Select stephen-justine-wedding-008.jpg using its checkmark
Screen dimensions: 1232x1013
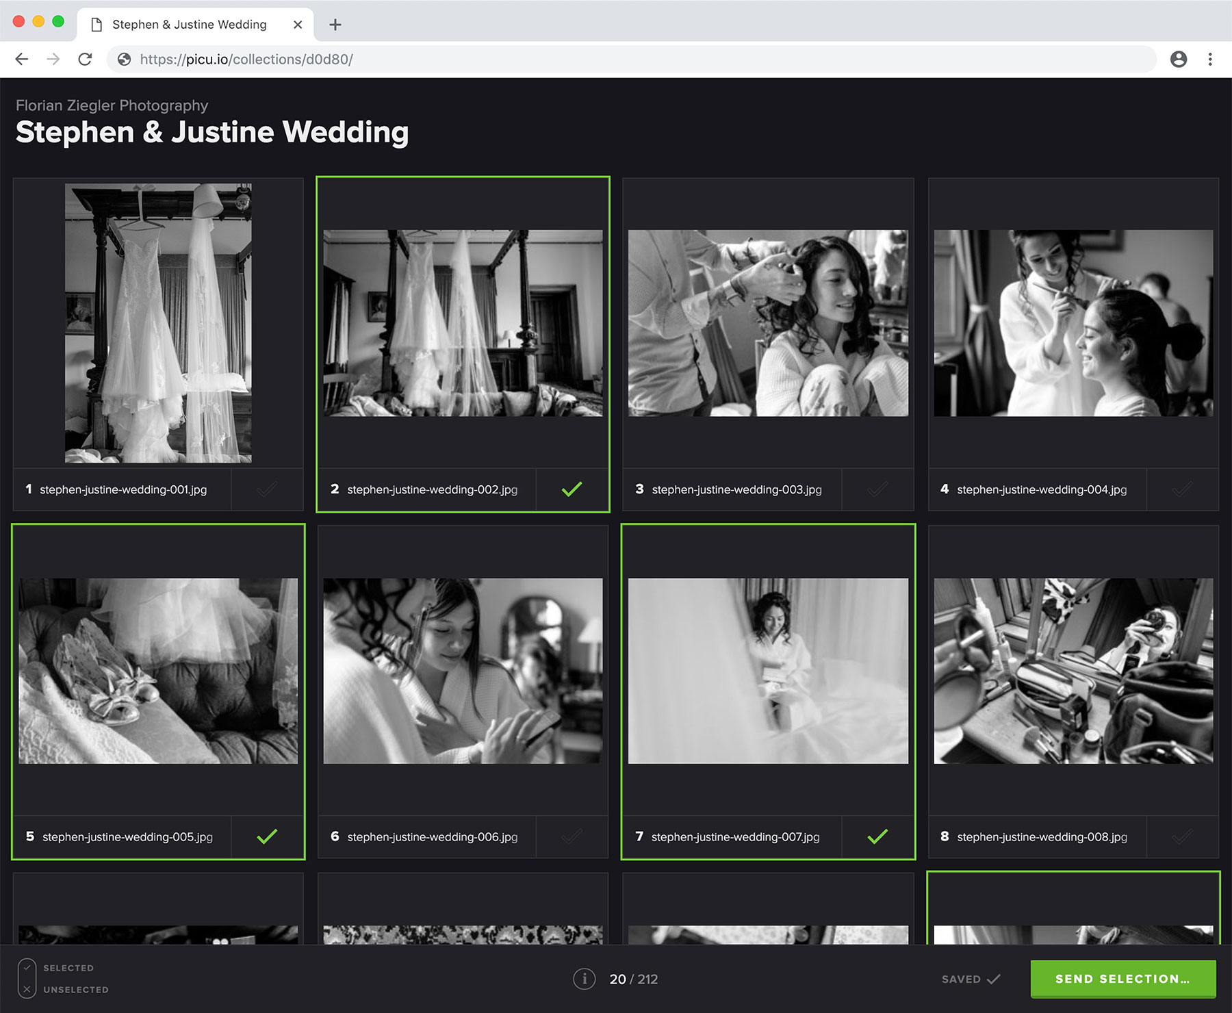pyautogui.click(x=1182, y=836)
